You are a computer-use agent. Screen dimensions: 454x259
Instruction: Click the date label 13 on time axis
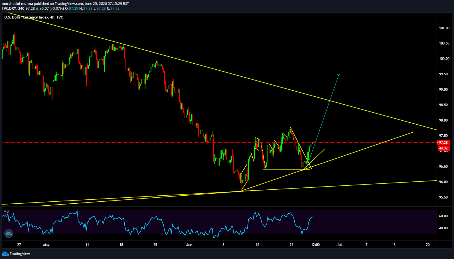tap(394, 245)
